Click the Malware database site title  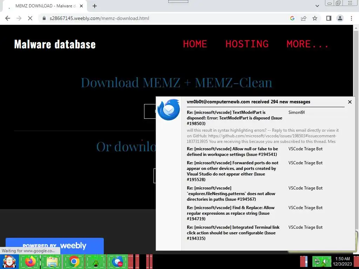tap(55, 44)
